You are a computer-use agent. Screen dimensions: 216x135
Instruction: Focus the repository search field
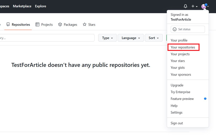[x=47, y=38]
